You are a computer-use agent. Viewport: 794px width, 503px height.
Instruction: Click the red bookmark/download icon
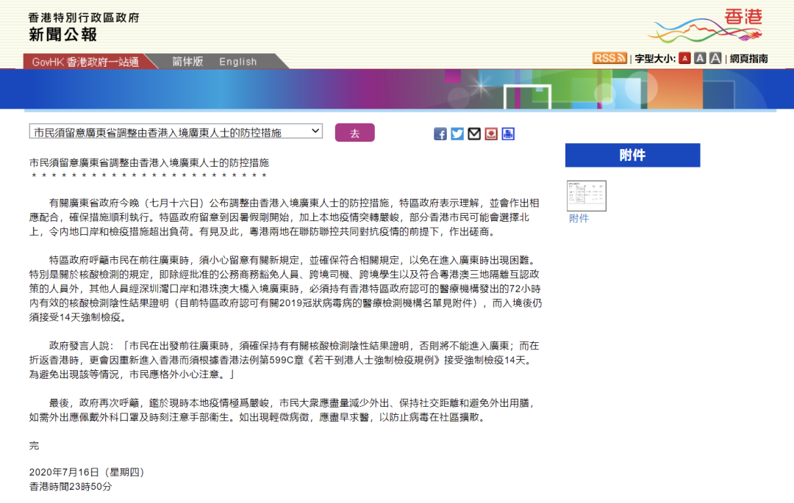pyautogui.click(x=491, y=134)
